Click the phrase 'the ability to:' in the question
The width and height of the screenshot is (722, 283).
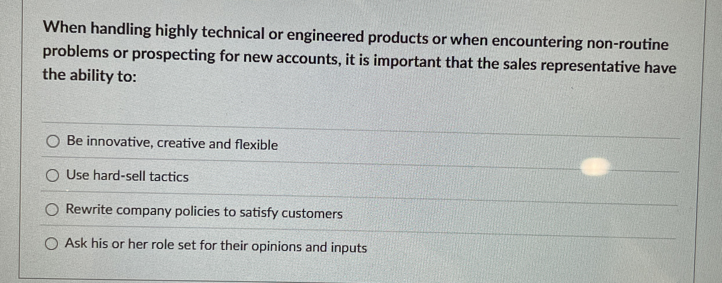click(x=89, y=77)
